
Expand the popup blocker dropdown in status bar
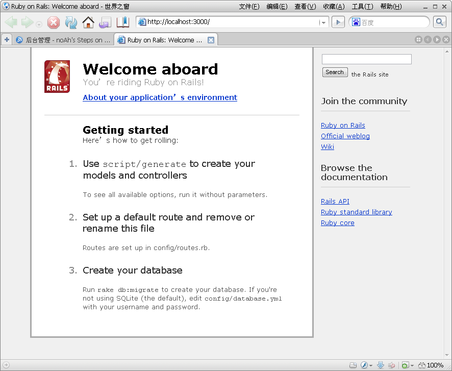[411, 365]
